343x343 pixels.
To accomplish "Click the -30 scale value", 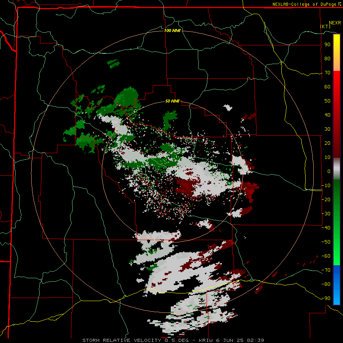I will pyautogui.click(x=326, y=214).
